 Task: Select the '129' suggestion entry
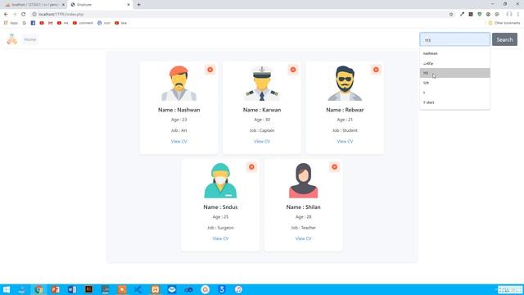point(455,83)
